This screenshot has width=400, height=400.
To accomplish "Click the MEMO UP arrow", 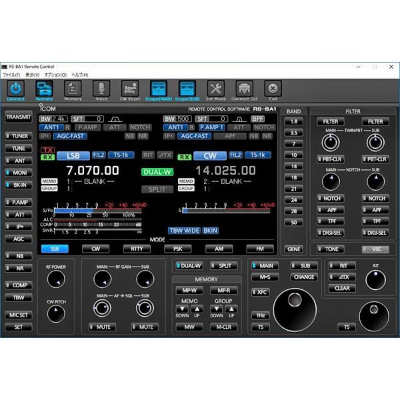I will point(197,309).
